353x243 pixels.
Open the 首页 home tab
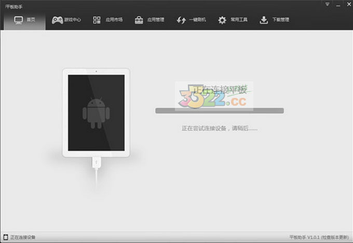click(x=24, y=20)
